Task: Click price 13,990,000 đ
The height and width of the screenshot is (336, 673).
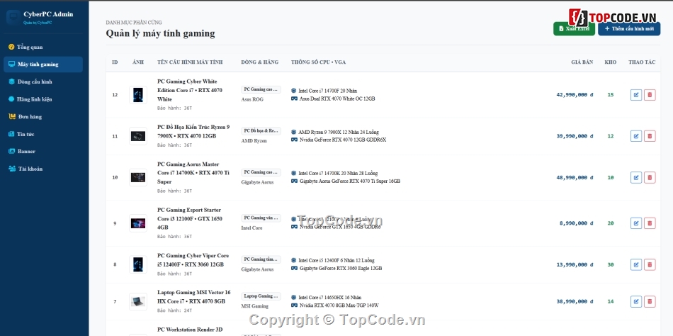Action: [575, 264]
